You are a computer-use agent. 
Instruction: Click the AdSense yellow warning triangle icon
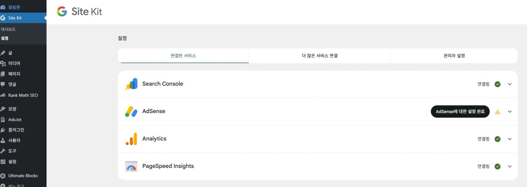[497, 112]
